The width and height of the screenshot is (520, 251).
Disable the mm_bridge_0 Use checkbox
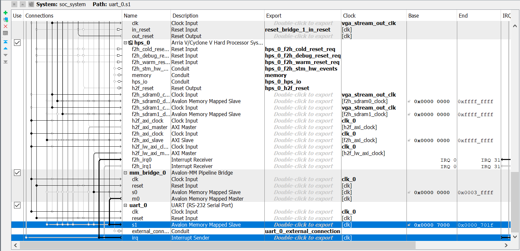[x=17, y=173]
